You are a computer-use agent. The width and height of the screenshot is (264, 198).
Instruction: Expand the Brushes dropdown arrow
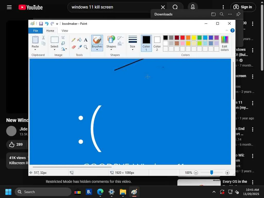(x=97, y=50)
